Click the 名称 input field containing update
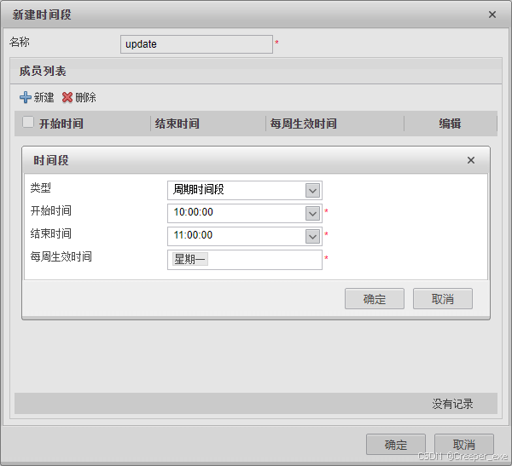 196,44
